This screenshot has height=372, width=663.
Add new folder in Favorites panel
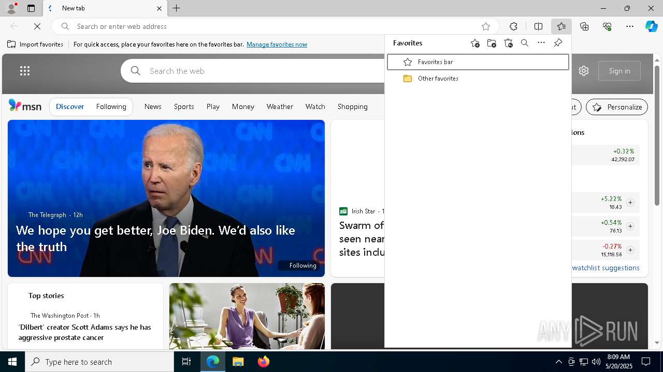click(492, 43)
